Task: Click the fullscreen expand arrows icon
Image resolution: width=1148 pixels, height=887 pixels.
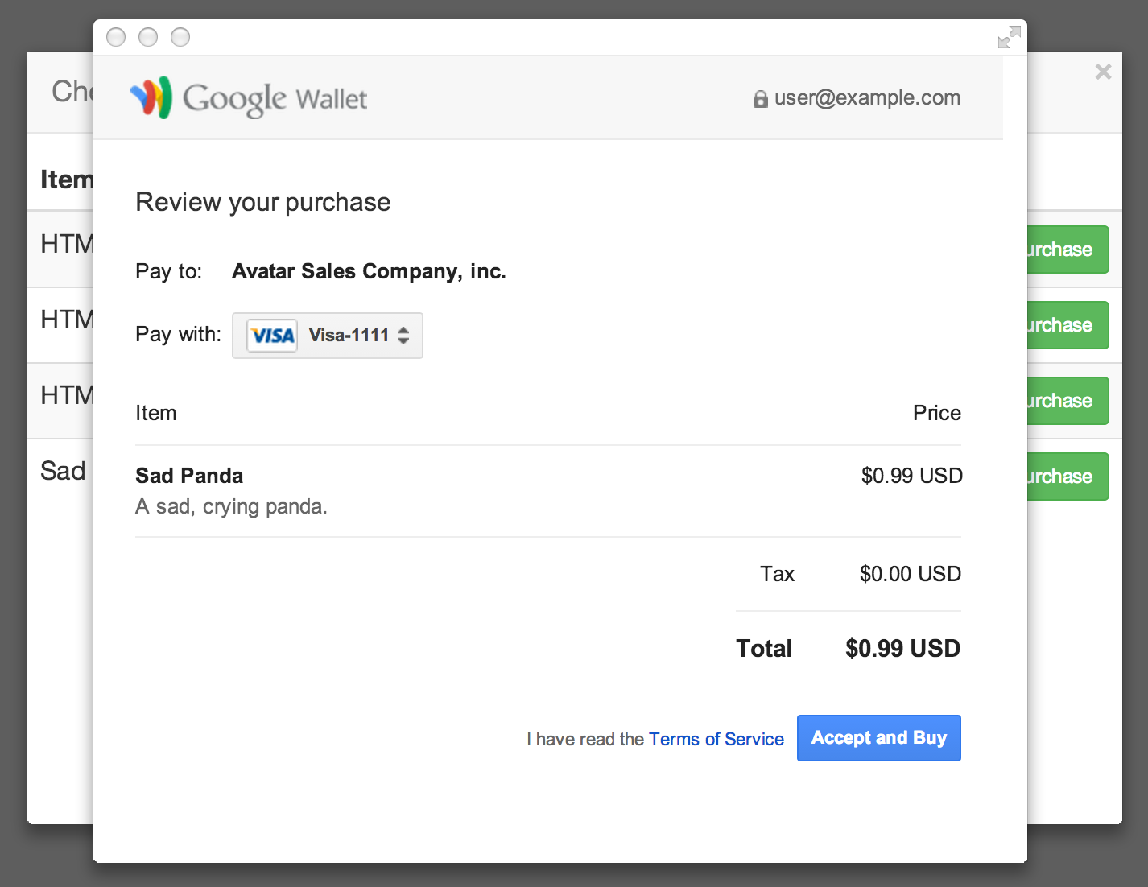Action: [x=1009, y=37]
